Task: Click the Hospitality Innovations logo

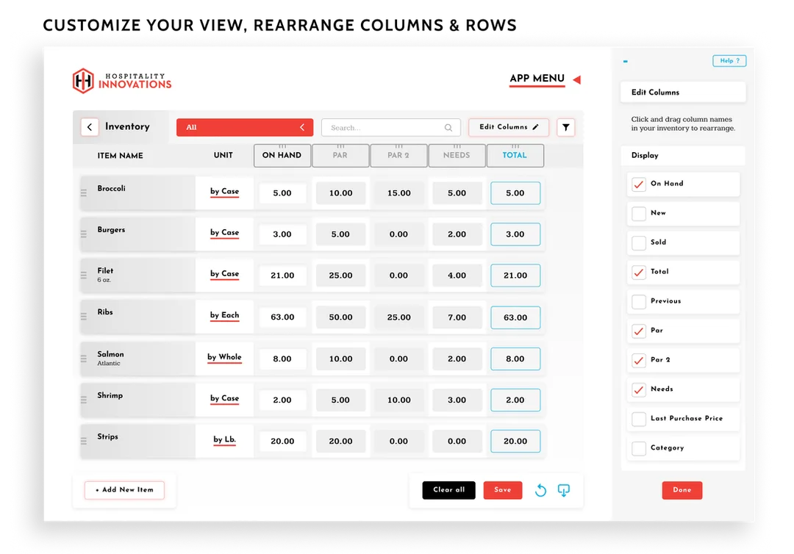Action: (122, 81)
